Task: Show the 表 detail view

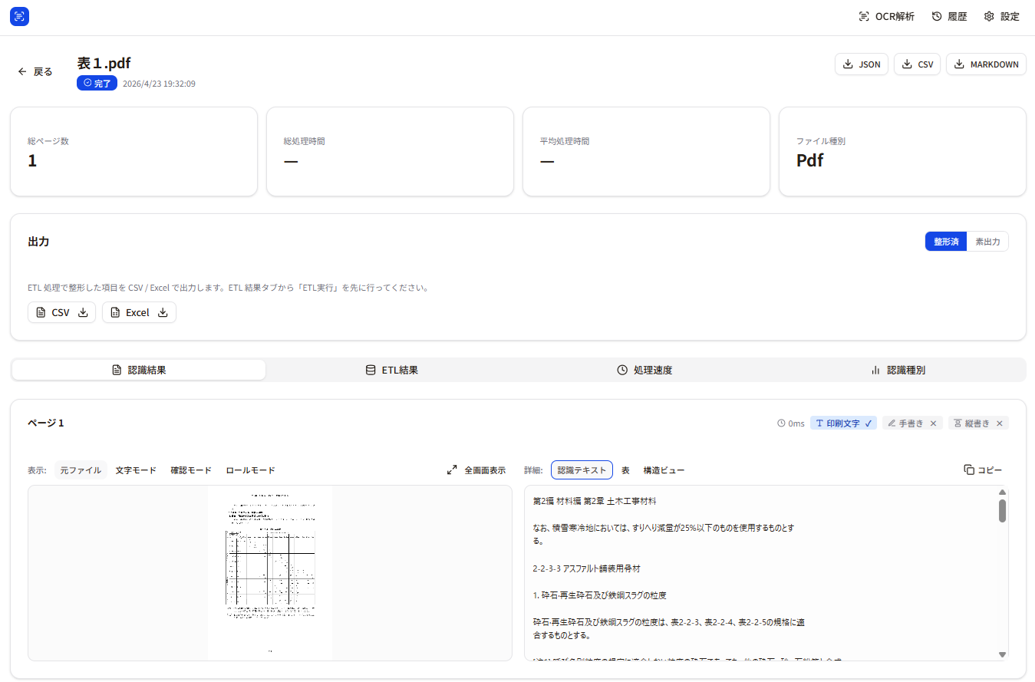Action: coord(625,470)
